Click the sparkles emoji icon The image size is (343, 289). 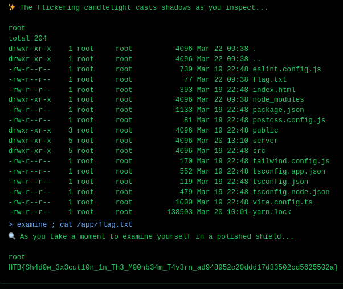pyautogui.click(x=12, y=7)
